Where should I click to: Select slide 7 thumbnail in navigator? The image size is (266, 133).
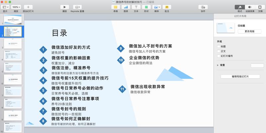(13, 92)
